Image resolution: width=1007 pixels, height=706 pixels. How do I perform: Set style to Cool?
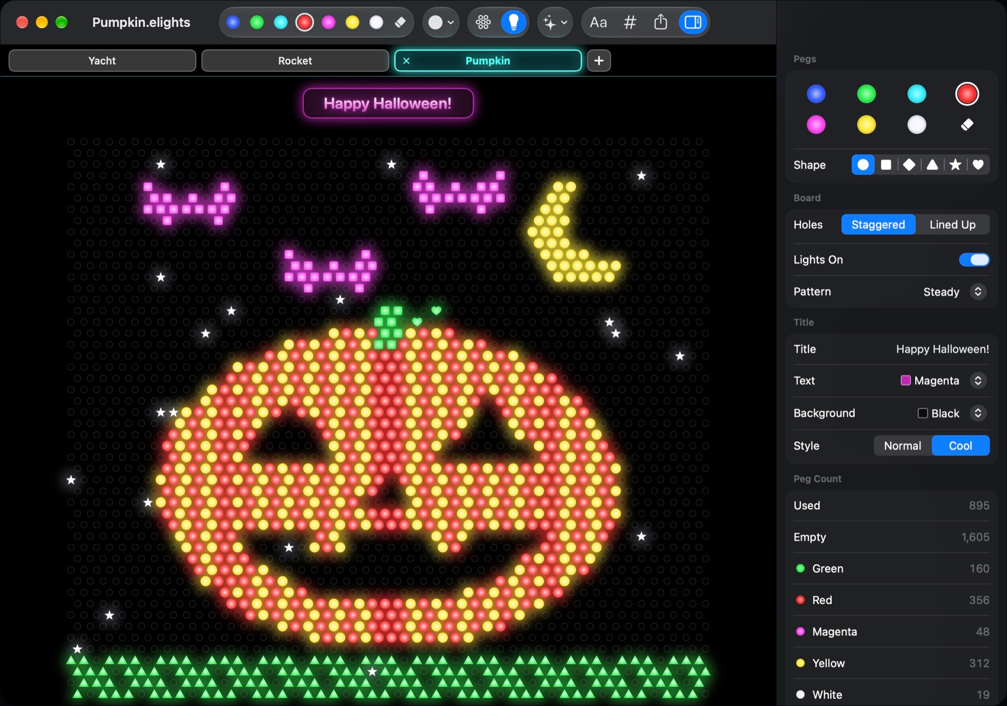[x=960, y=446]
